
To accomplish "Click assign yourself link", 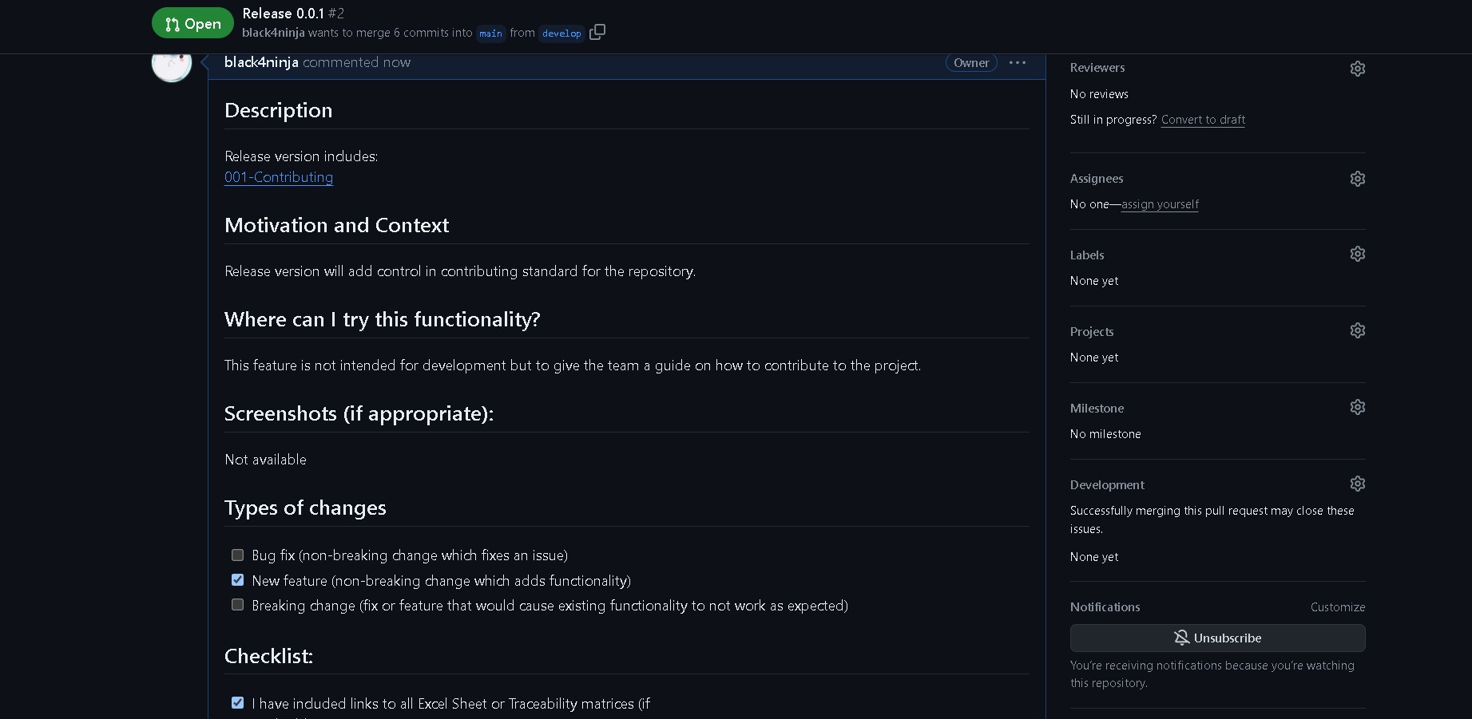I will click(x=1160, y=204).
